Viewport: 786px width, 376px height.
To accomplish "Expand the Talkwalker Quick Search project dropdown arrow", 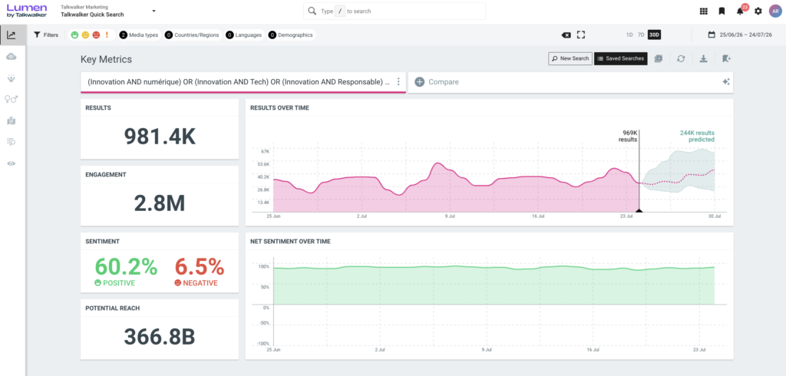I will tap(154, 11).
